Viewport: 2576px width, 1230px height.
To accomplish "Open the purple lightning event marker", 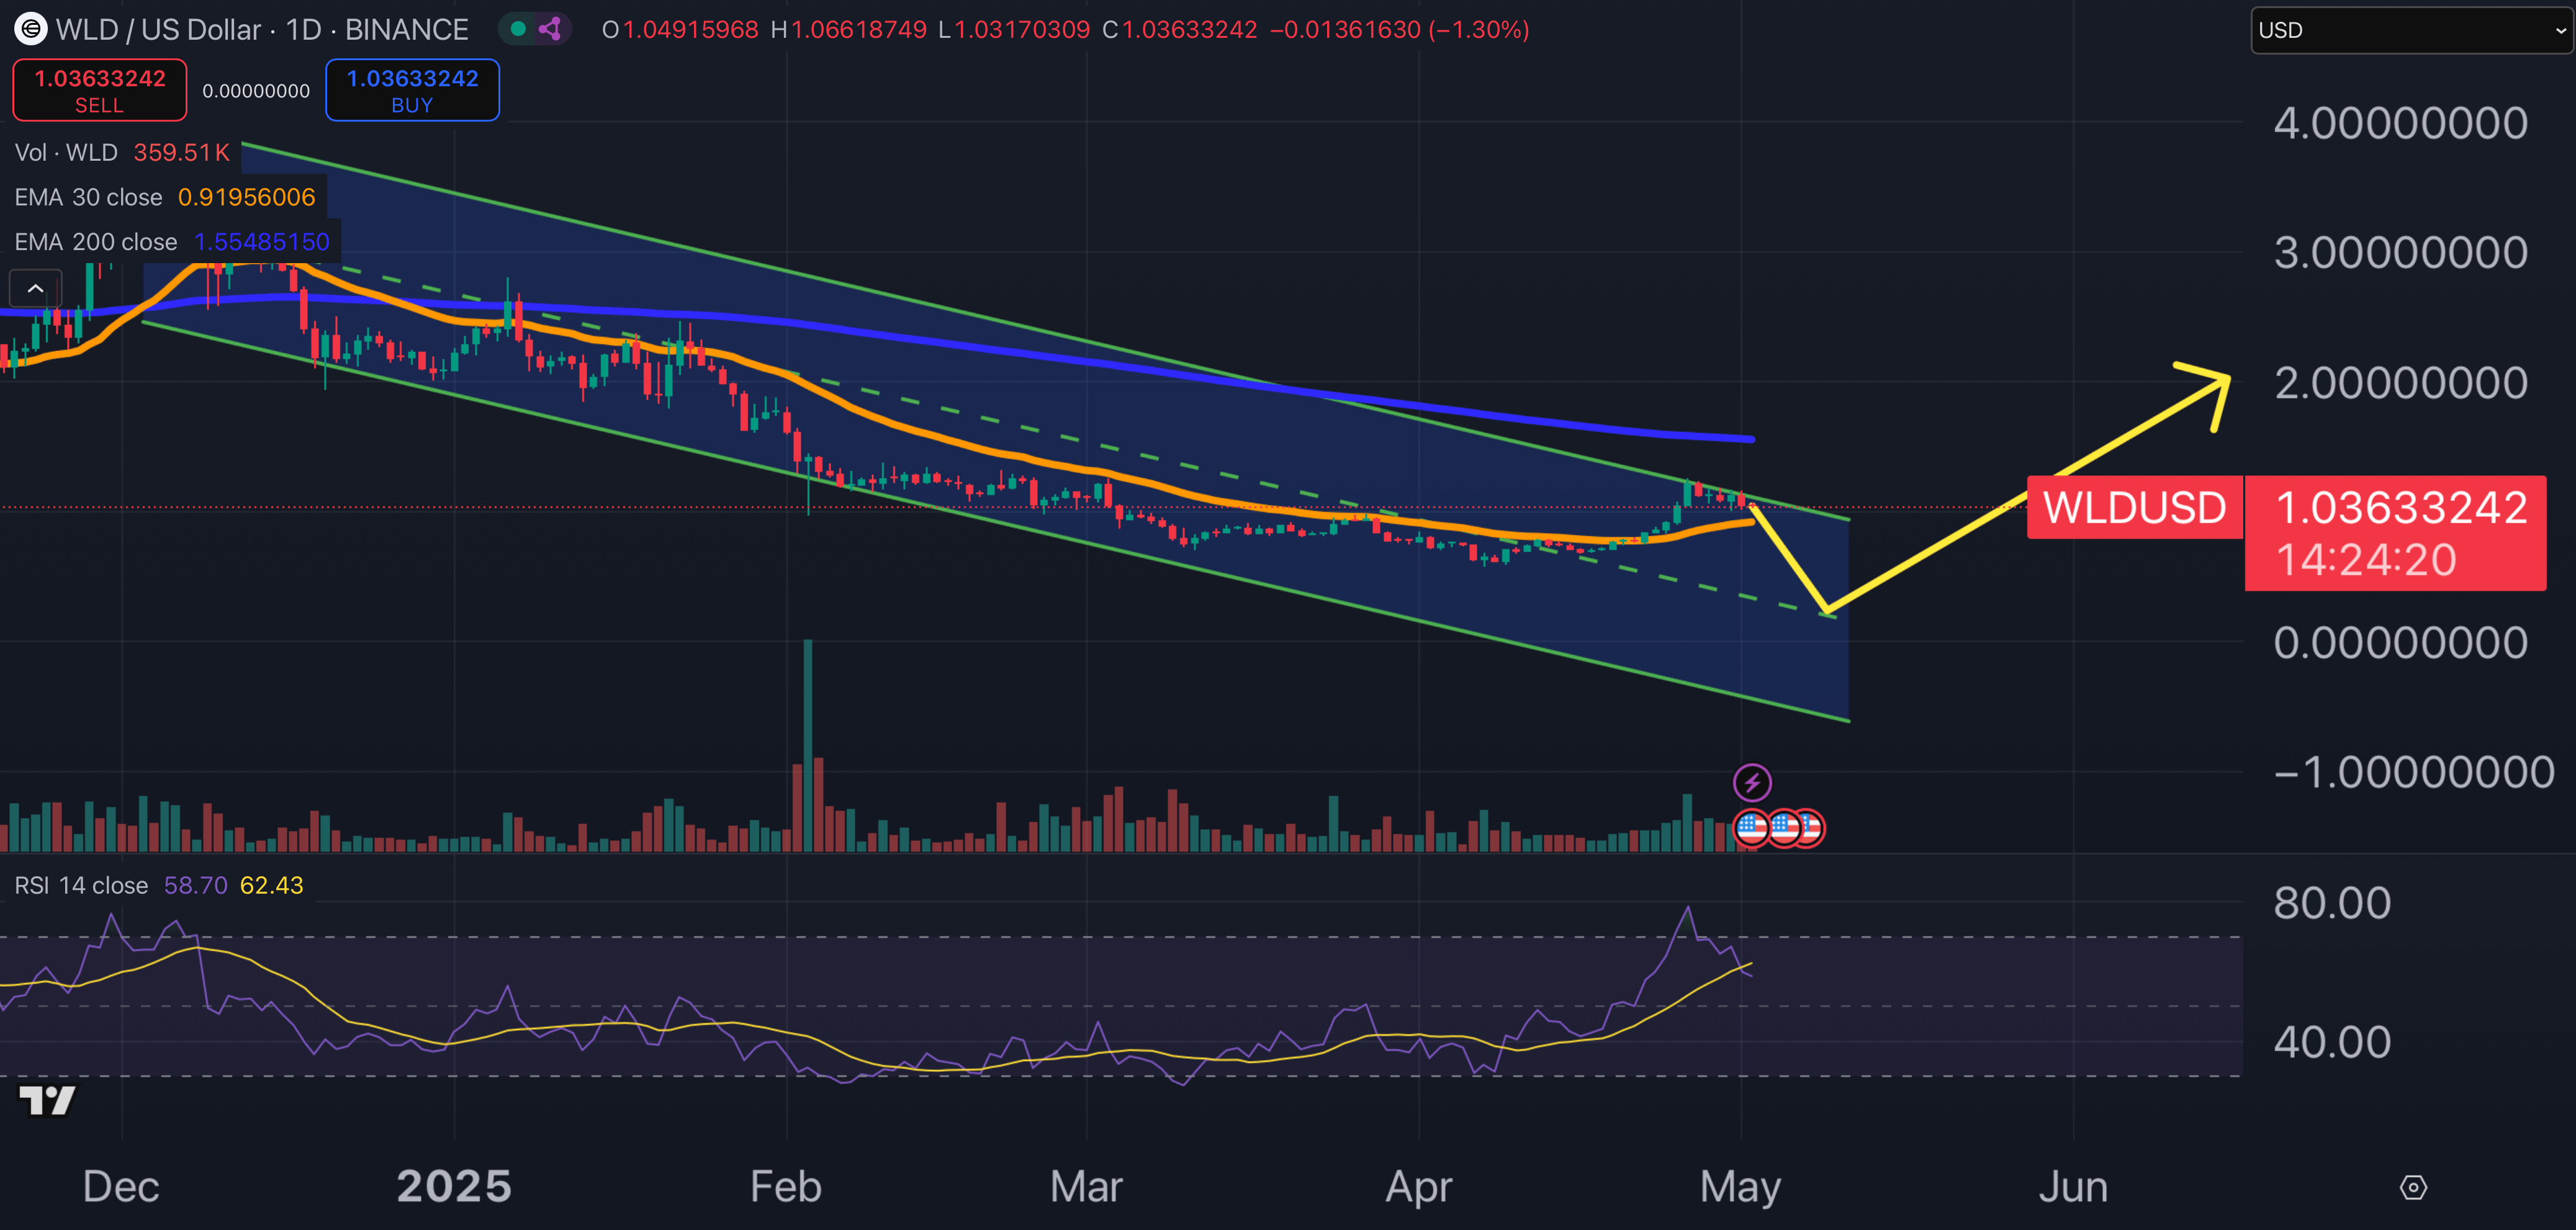I will 1752,782.
